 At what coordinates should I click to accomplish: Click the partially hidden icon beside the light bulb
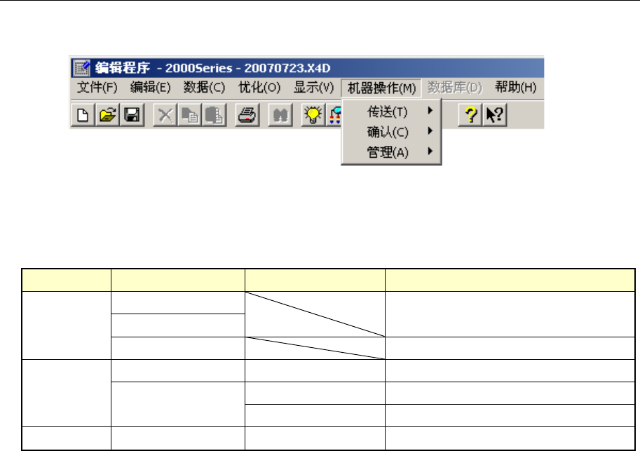(334, 115)
